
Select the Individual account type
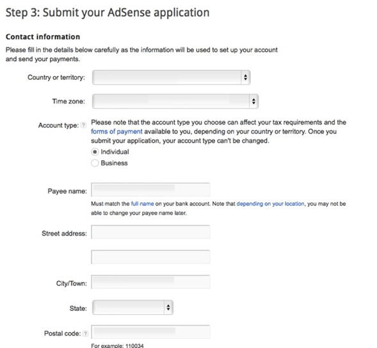pyautogui.click(x=95, y=152)
